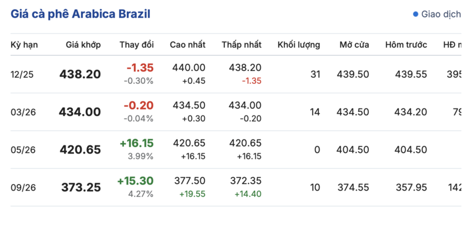Open the 12/25 contract row
The width and height of the screenshot is (470, 225).
[x=236, y=74]
